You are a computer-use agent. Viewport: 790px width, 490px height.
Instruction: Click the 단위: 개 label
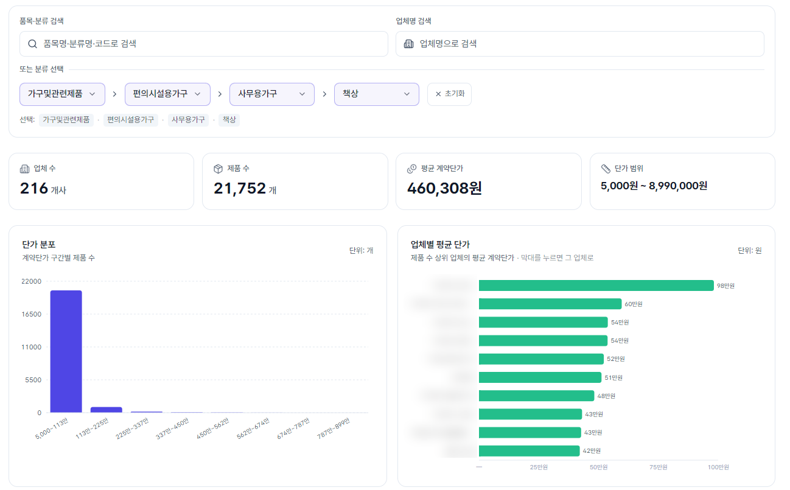tap(362, 251)
